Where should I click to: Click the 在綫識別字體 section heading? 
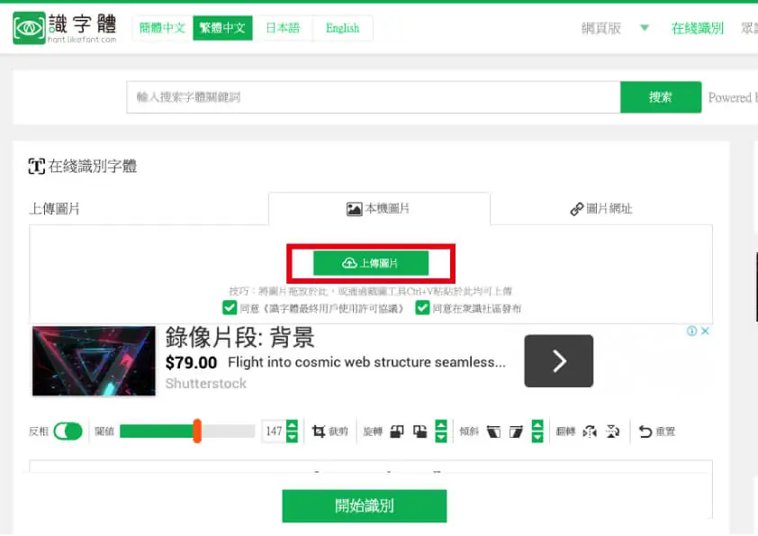click(x=83, y=166)
